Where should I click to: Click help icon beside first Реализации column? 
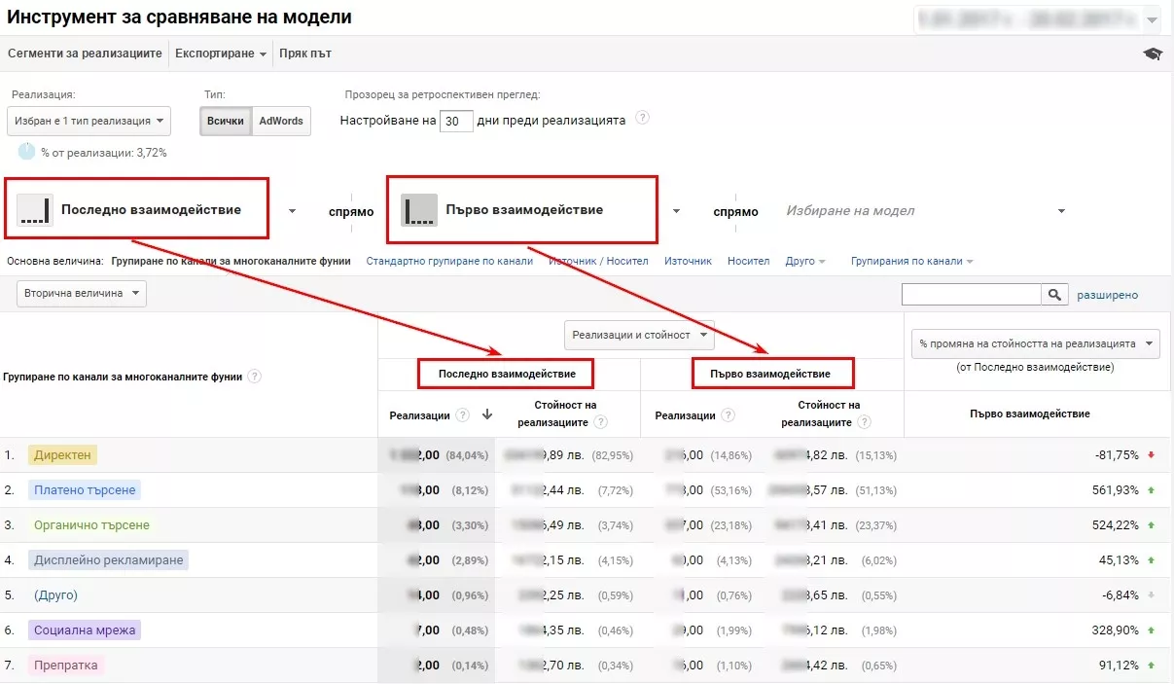coord(463,414)
